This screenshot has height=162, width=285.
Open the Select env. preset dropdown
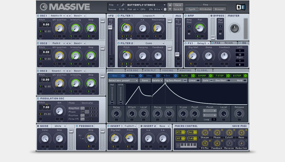[x=123, y=80]
